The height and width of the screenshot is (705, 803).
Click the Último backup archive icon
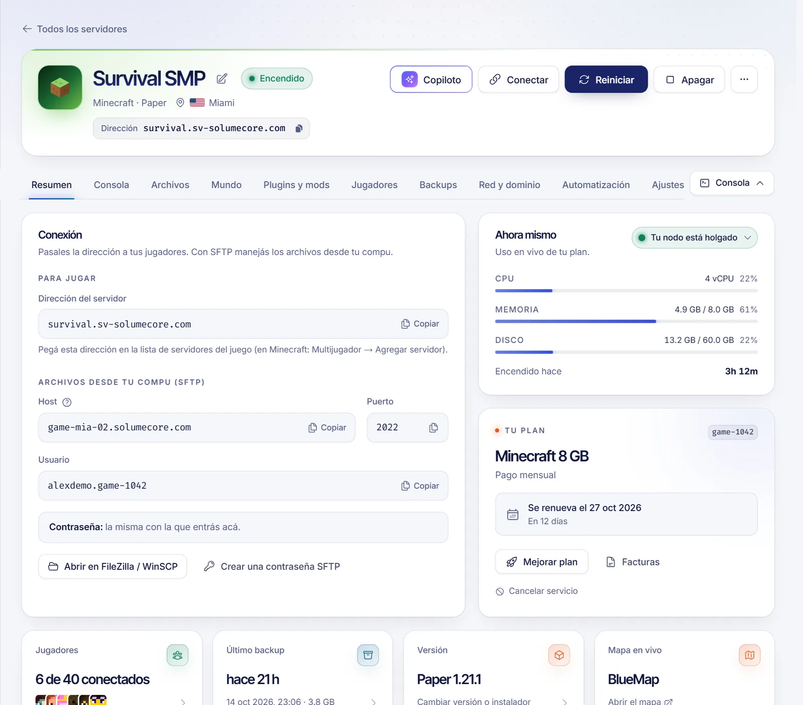click(x=368, y=655)
